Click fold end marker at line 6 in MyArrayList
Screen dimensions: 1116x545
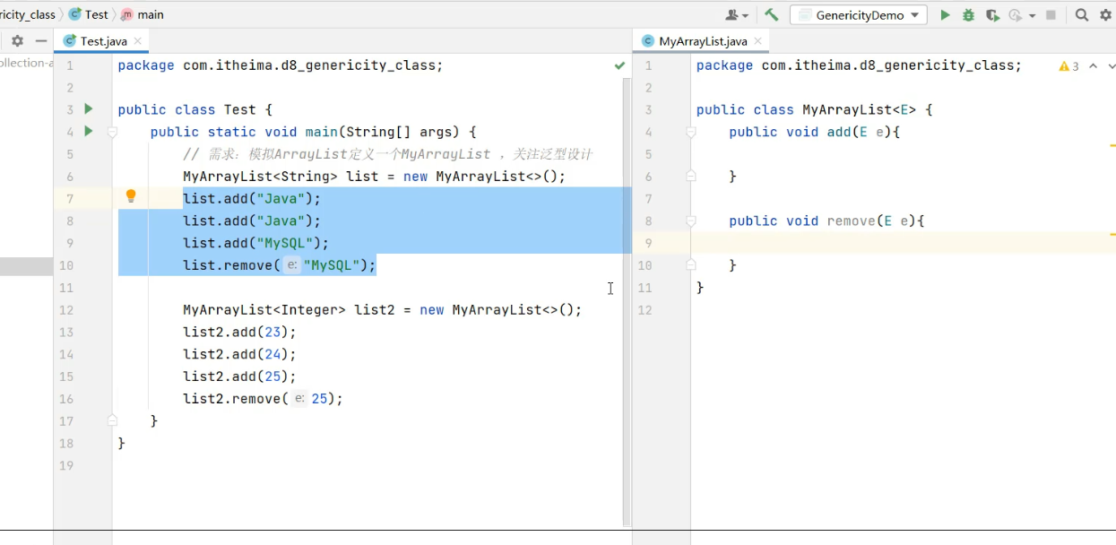point(691,177)
